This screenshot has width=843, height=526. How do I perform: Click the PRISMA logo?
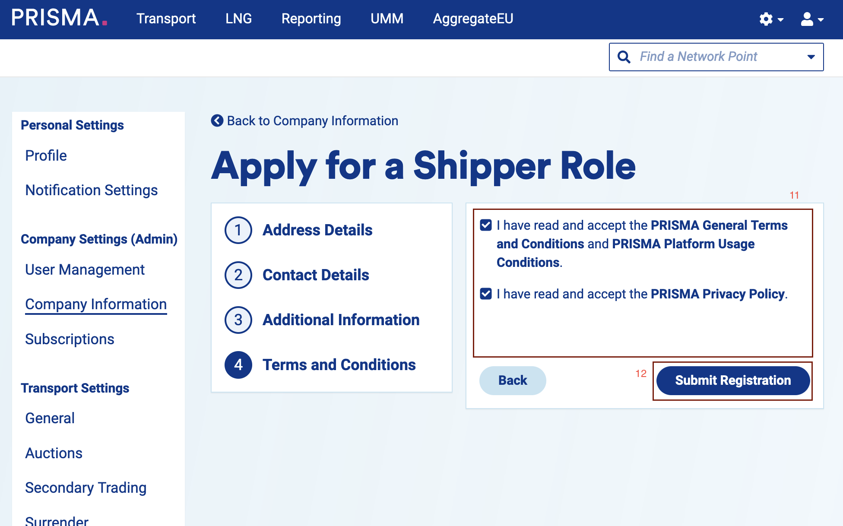[59, 18]
